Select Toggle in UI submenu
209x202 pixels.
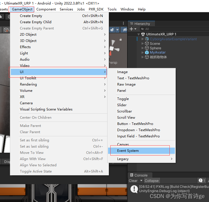click(141, 99)
